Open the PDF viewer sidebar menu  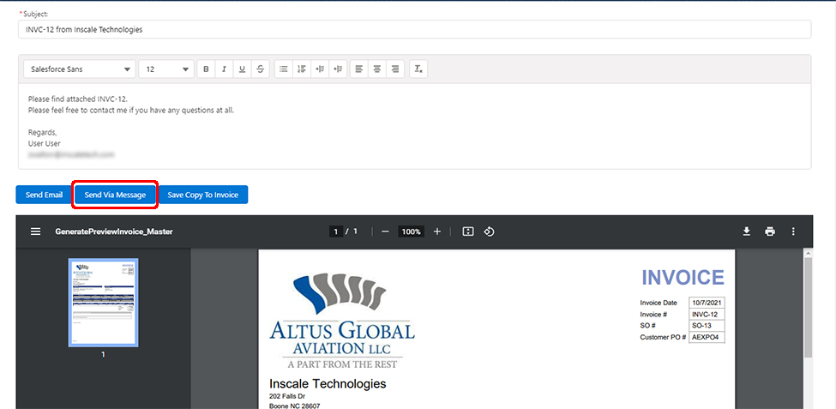tap(36, 232)
